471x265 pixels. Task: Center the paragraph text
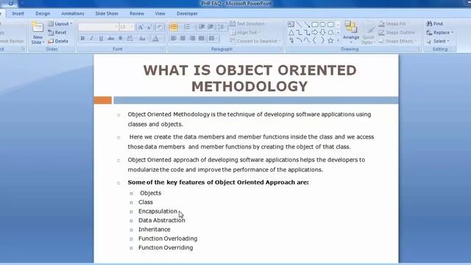183,38
